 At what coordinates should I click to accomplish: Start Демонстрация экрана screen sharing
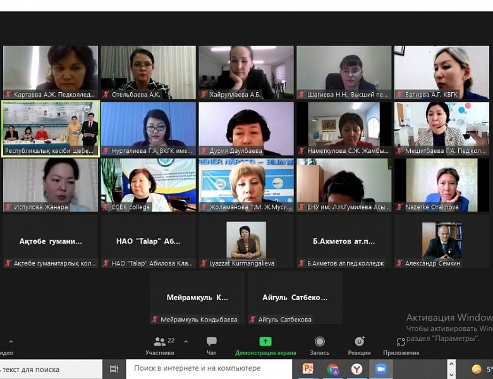click(265, 345)
